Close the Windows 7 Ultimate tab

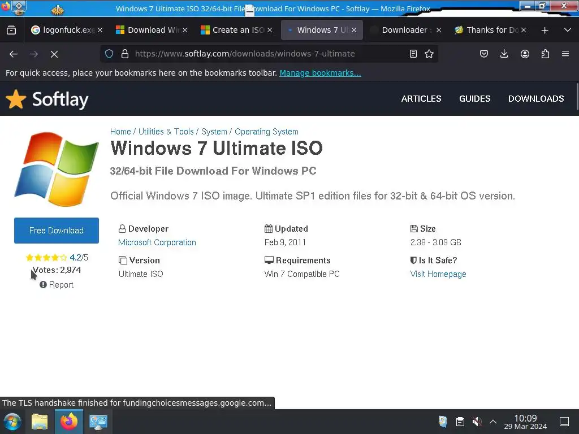[x=354, y=30]
